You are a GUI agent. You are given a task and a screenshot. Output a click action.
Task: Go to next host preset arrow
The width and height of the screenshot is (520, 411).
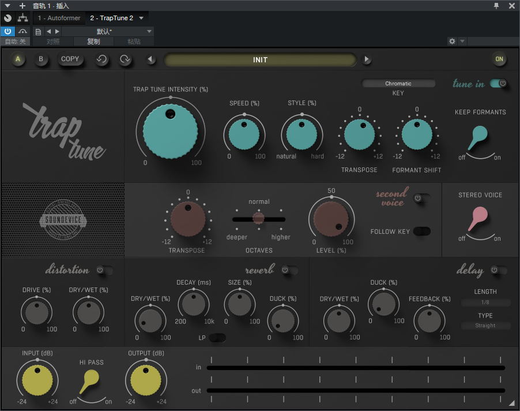pos(57,32)
